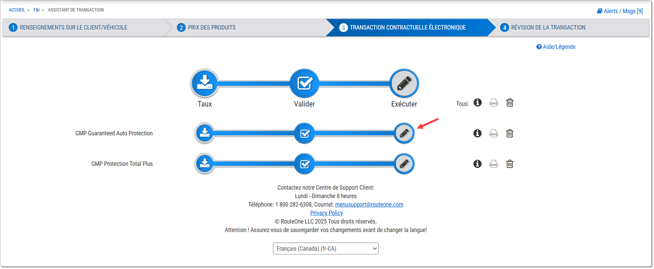This screenshot has height=269, width=654.
Task: Go to step 2 Prix des produits
Action: point(212,27)
